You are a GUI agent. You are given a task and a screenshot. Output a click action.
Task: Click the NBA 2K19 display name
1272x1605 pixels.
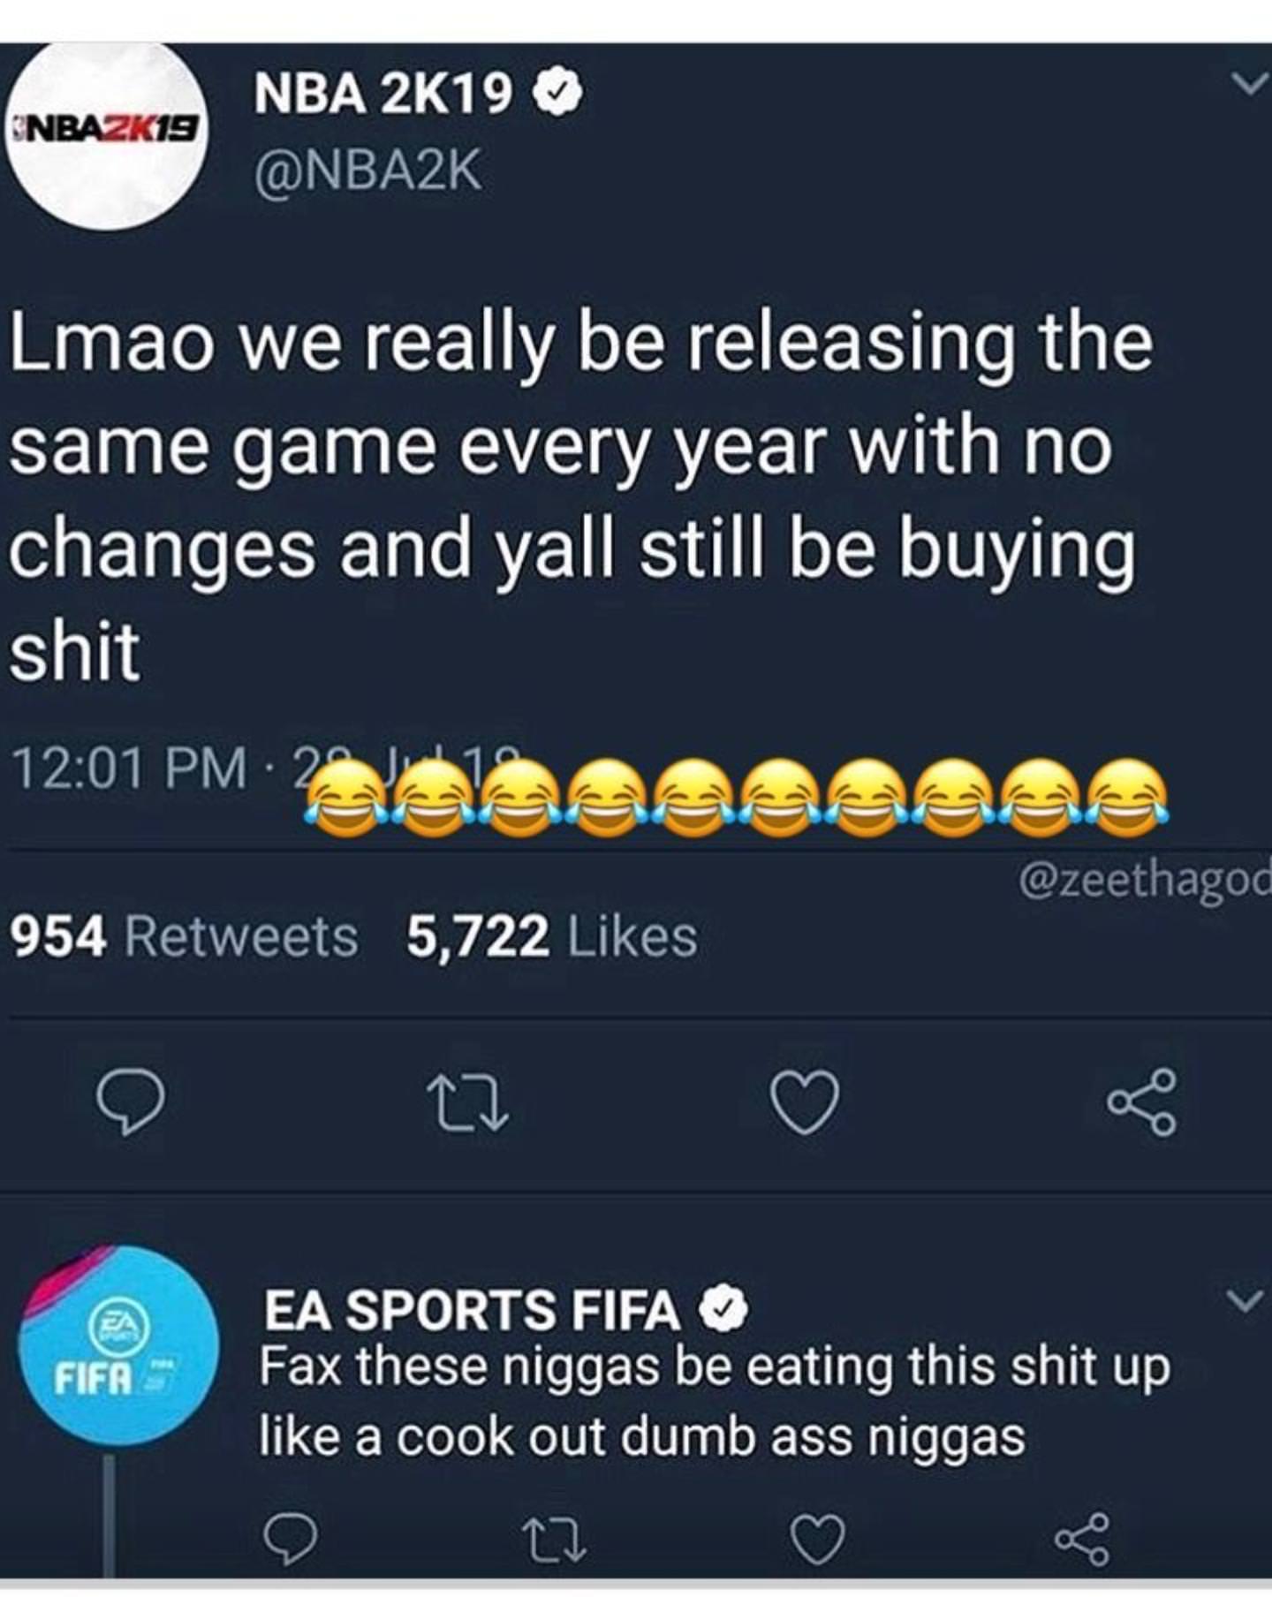coord(382,94)
